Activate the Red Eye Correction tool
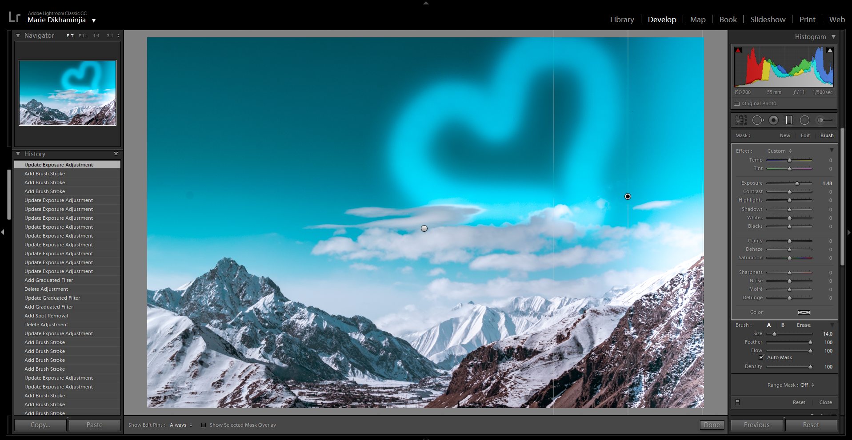The image size is (852, 440). 773,120
